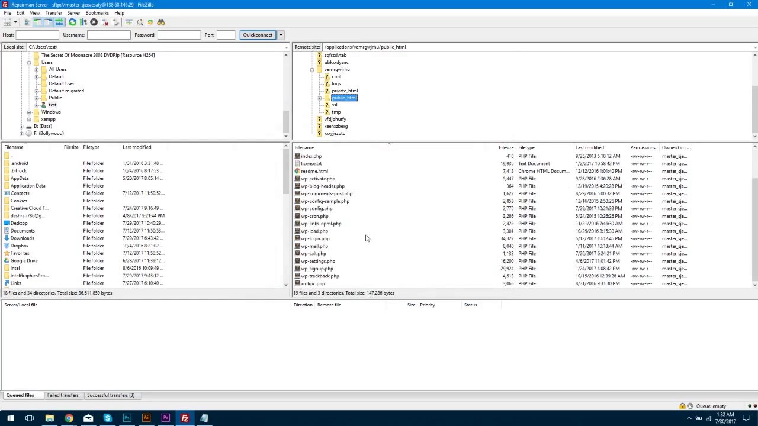The width and height of the screenshot is (758, 426).
Task: Sort local list by Filesize column
Action: click(x=71, y=147)
